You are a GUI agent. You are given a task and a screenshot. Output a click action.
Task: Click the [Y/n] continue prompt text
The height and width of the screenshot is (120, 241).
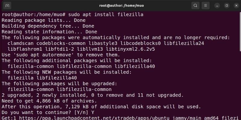[78, 112]
